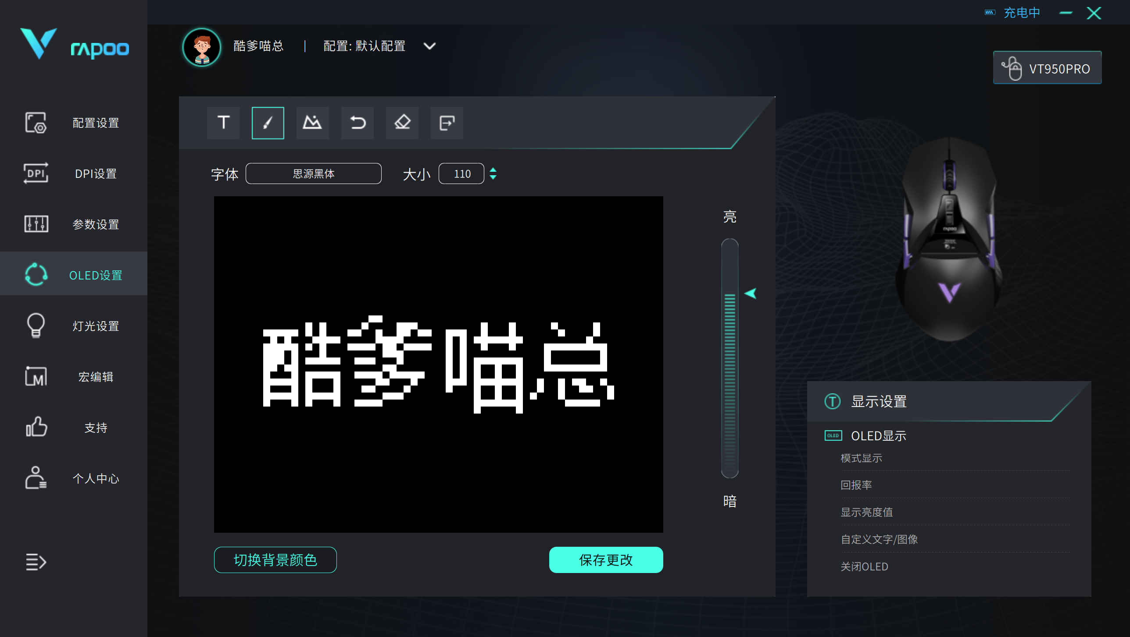This screenshot has width=1130, height=637.
Task: Select the brush drawing tool
Action: 268,123
